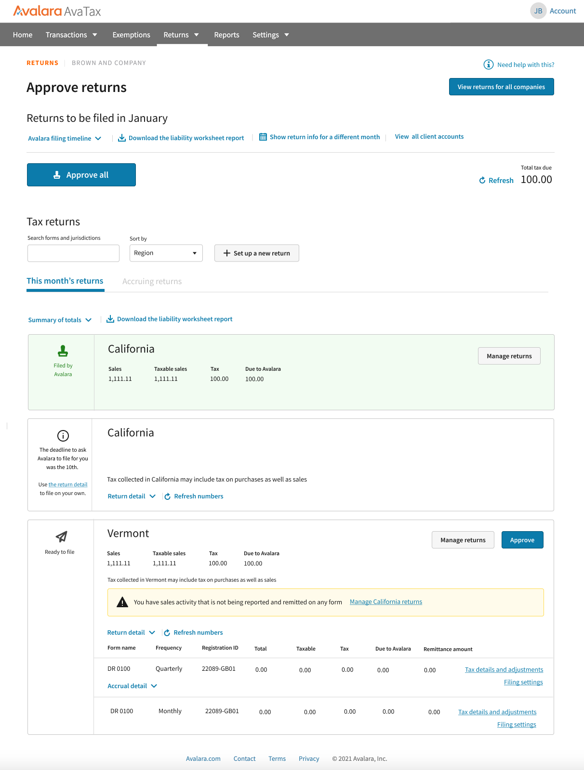The image size is (584, 770).
Task: Open the Transactions menu
Action: pyautogui.click(x=72, y=35)
